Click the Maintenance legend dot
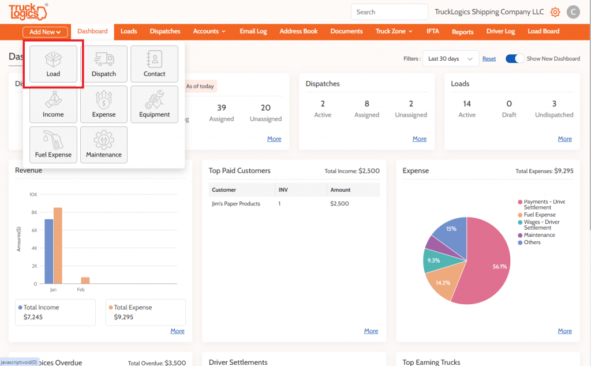This screenshot has width=591, height=366. point(520,235)
